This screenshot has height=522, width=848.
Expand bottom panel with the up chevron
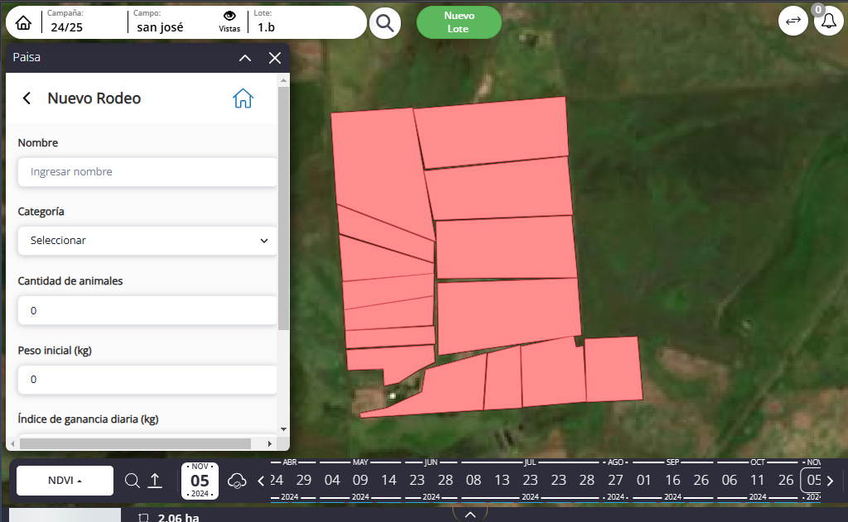click(470, 515)
